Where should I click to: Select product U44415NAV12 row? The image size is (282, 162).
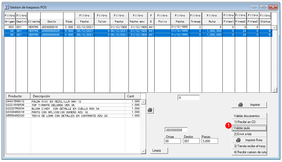coord(73,101)
